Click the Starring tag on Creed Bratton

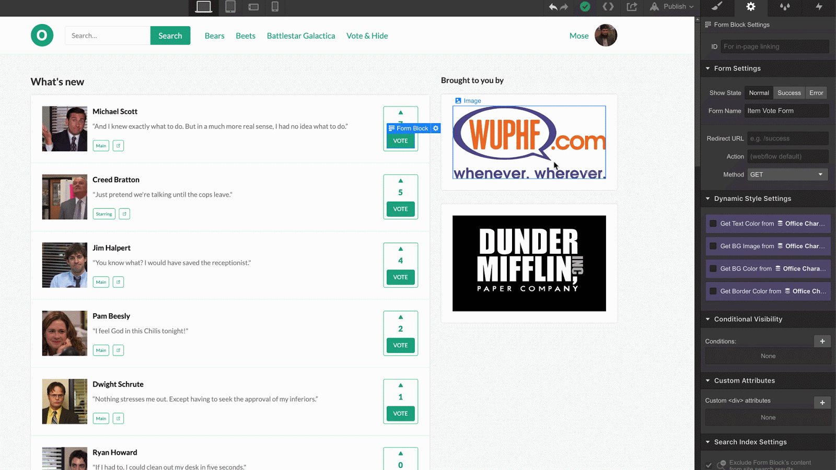[x=104, y=214]
